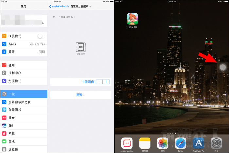Open the Photos app in the dock
This screenshot has height=153, width=229.
[163, 143]
